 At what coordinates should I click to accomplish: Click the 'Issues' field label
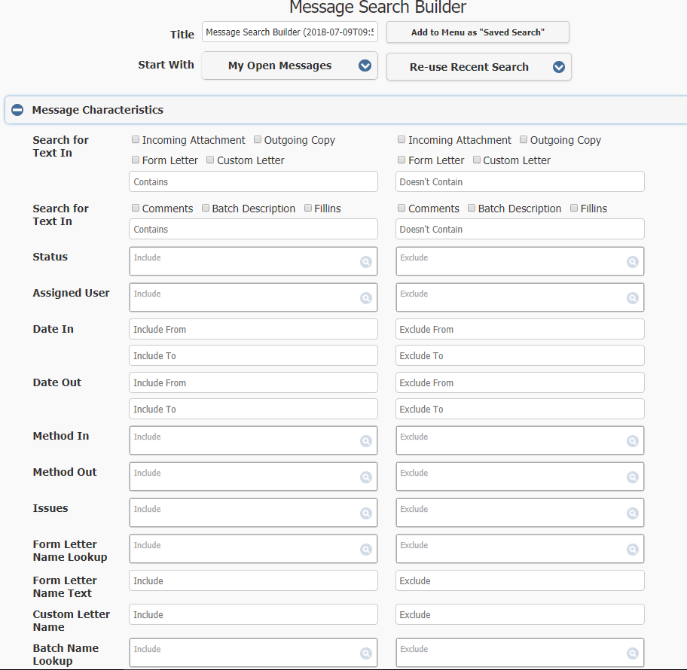50,508
